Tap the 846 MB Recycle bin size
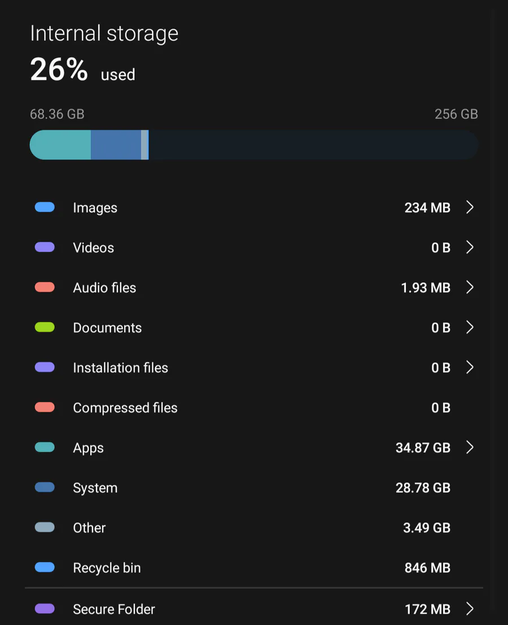The width and height of the screenshot is (508, 625). click(x=427, y=568)
